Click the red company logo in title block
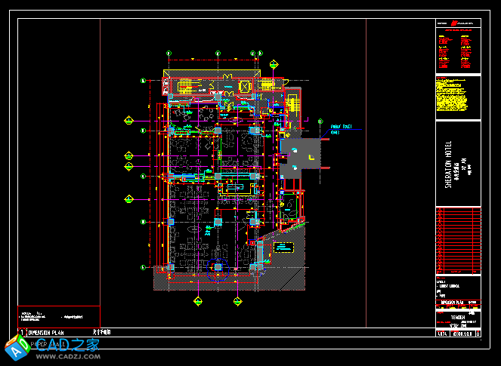This screenshot has width=501, height=366. [456, 24]
